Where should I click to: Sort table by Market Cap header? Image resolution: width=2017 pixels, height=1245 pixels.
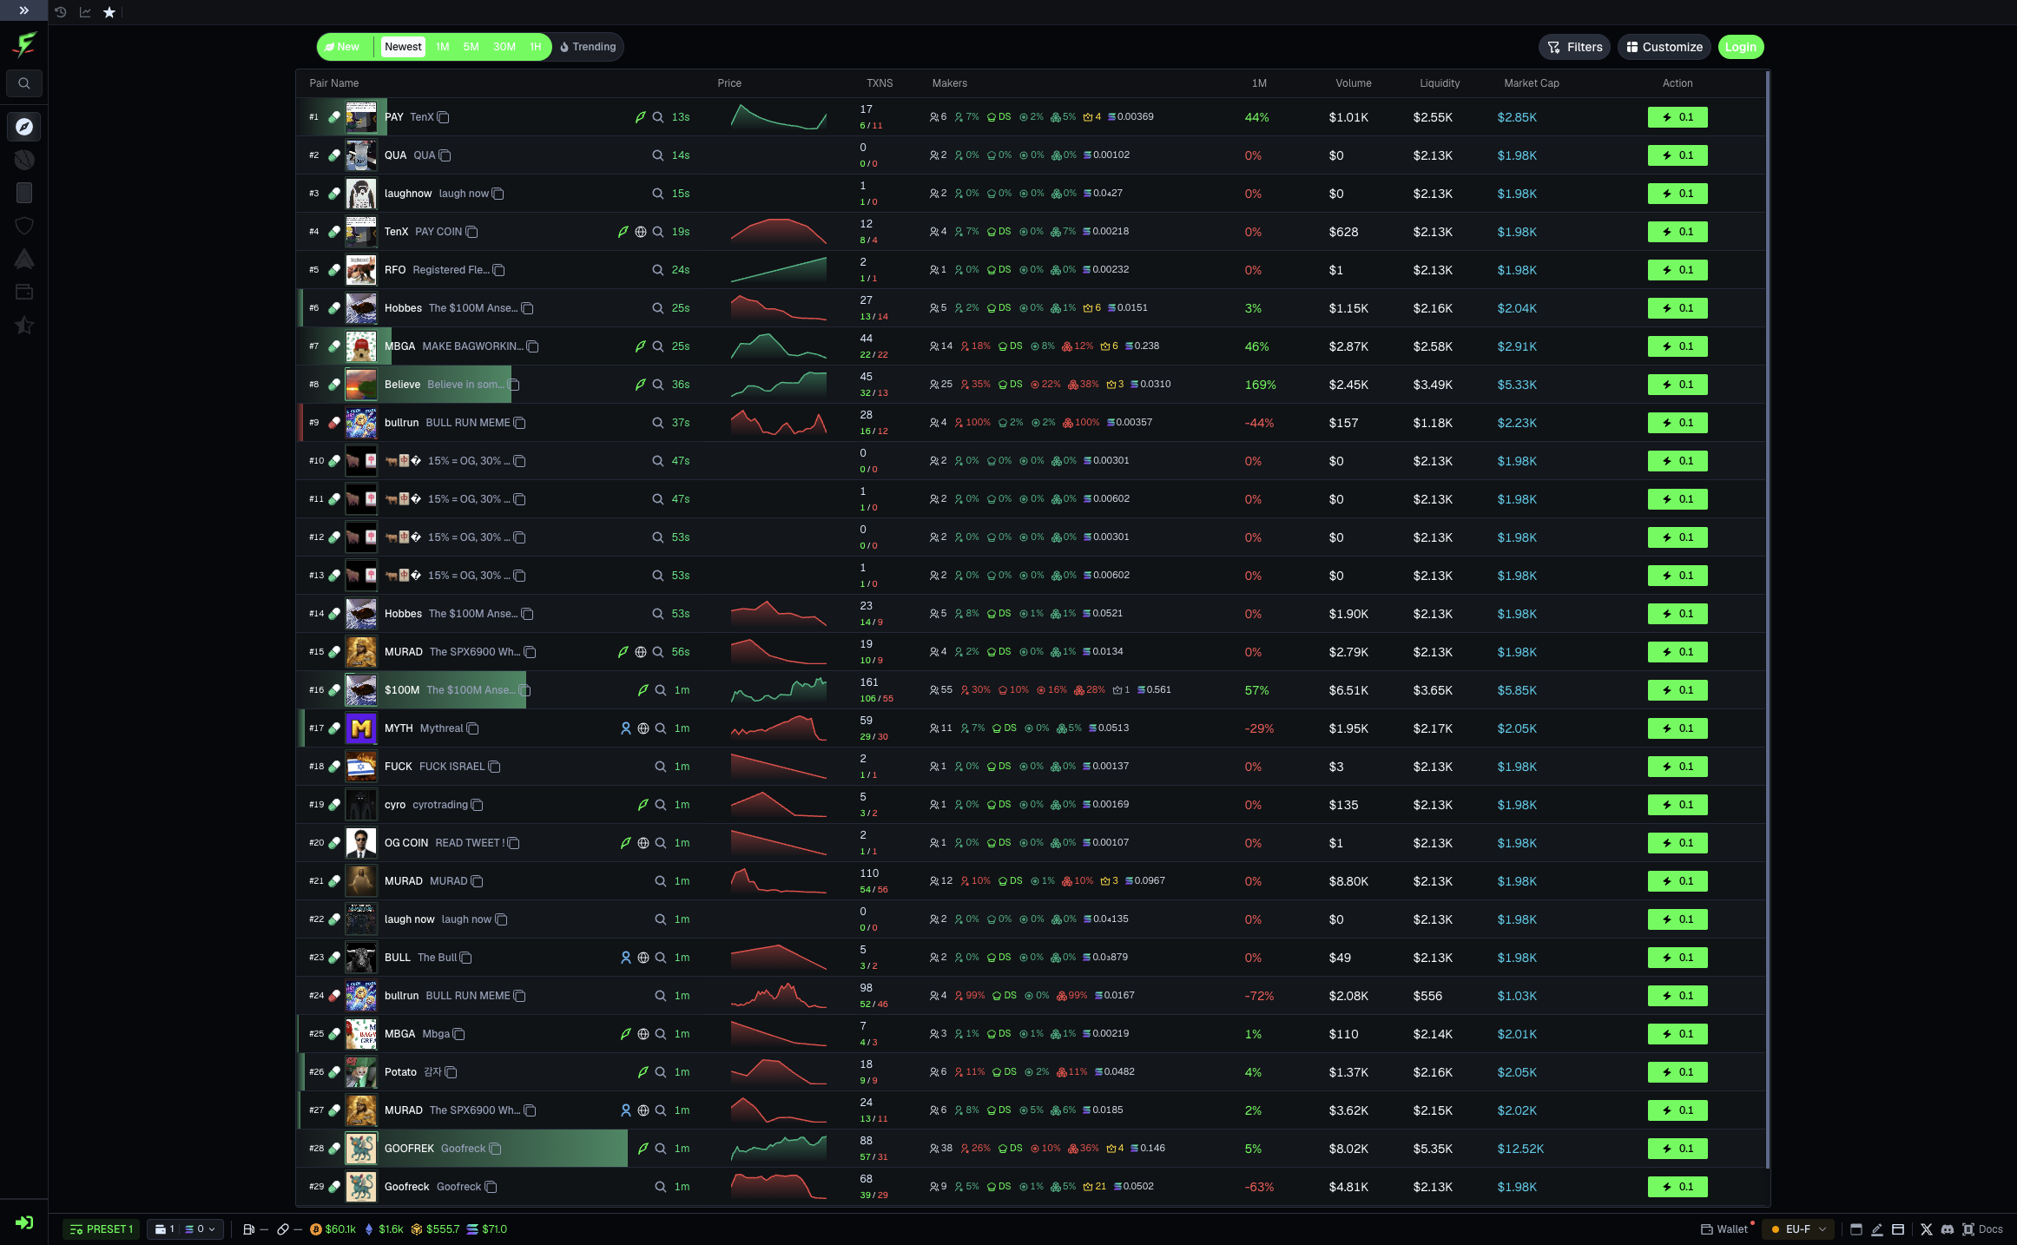click(x=1532, y=83)
